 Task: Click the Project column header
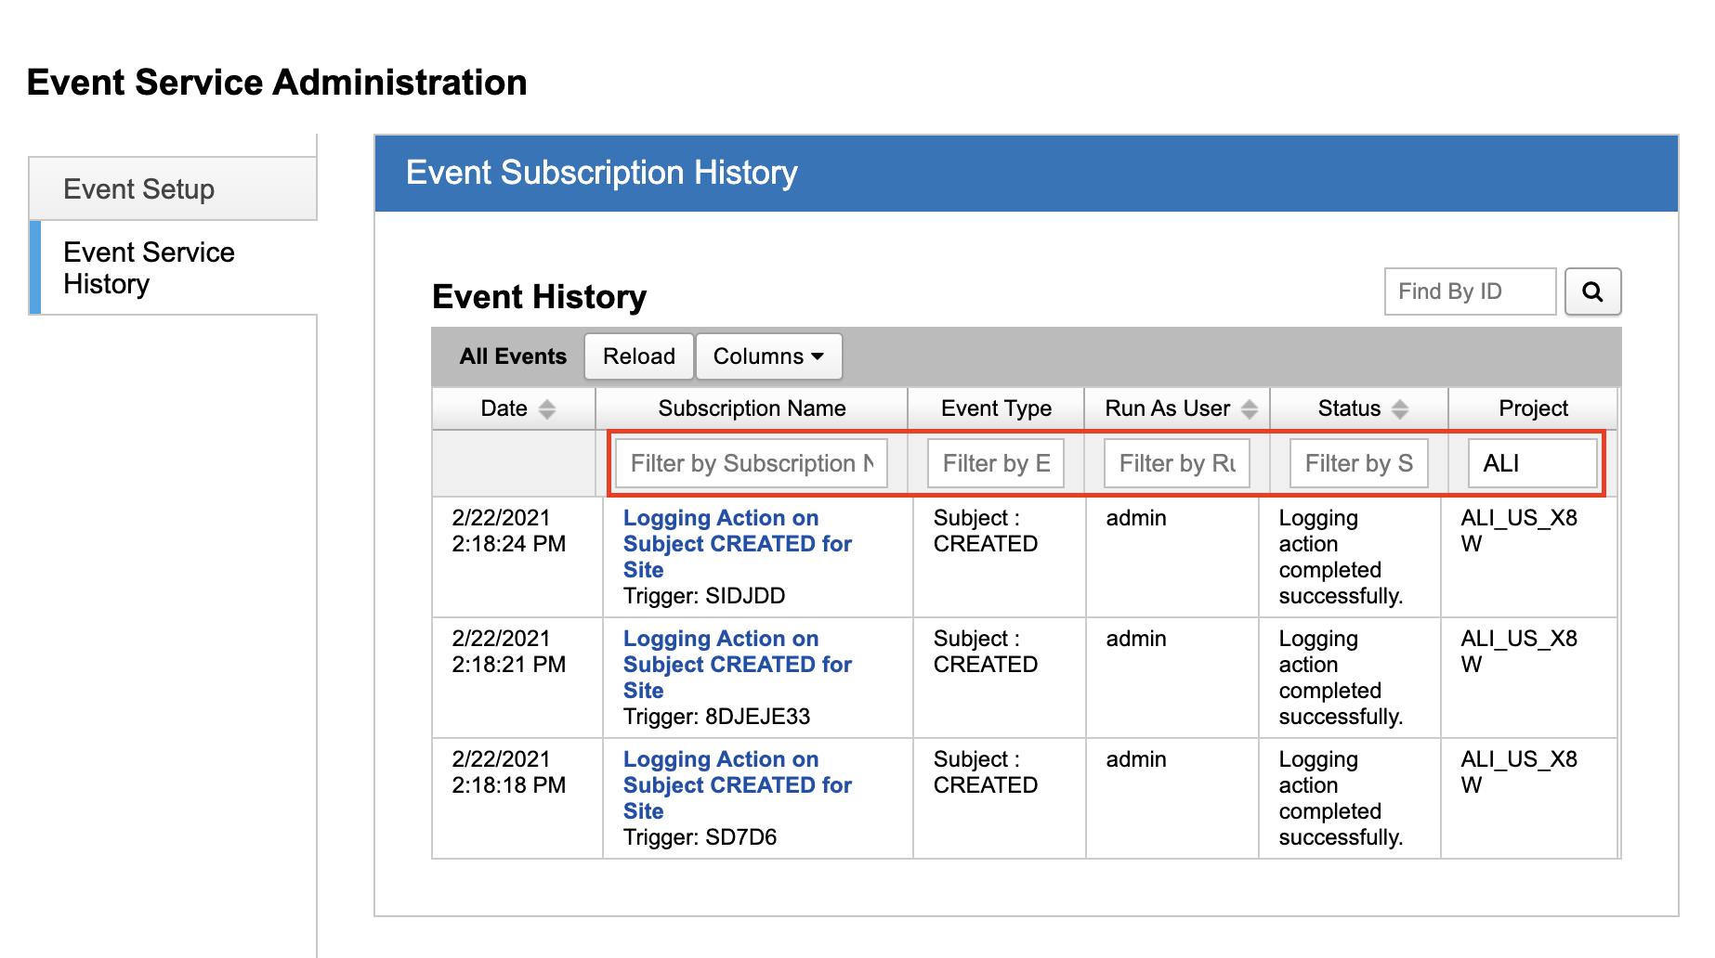[1533, 408]
